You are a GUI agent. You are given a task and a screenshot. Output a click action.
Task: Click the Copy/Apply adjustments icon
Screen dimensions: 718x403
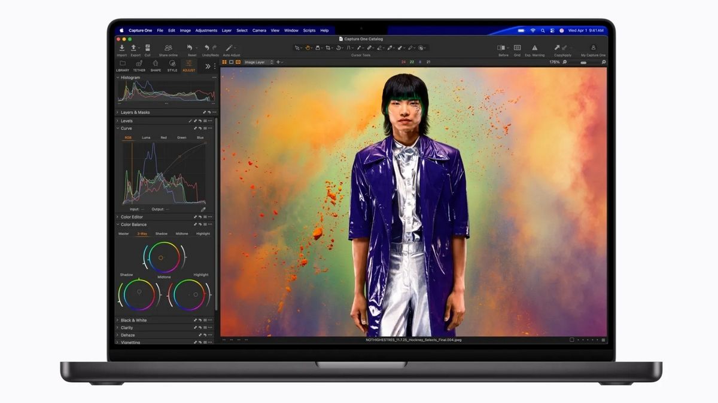coord(558,47)
